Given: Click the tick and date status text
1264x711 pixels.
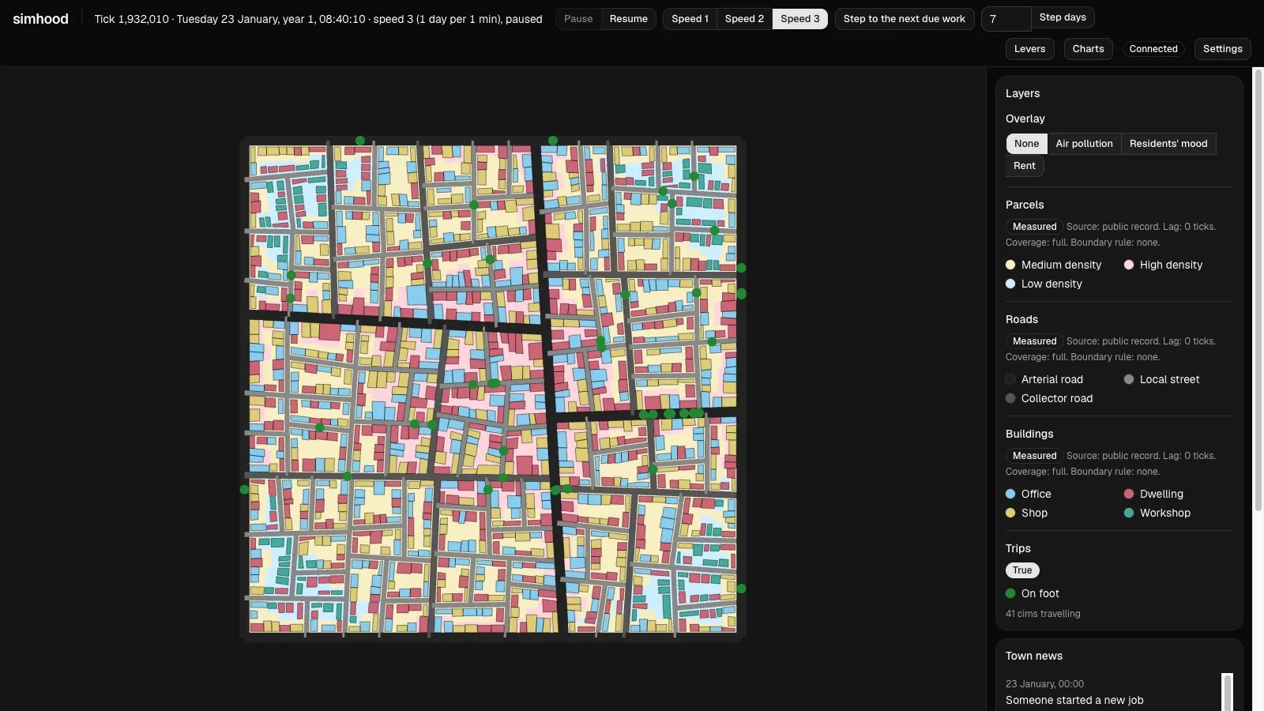Looking at the screenshot, I should click(x=318, y=19).
